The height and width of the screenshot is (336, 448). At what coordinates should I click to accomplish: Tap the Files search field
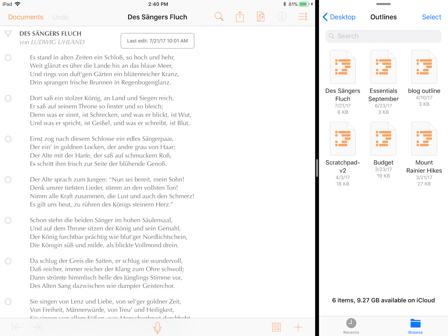pyautogui.click(x=383, y=36)
